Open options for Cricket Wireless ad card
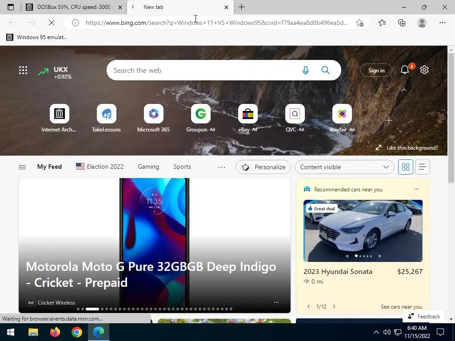Image resolution: width=455 pixels, height=341 pixels. pyautogui.click(x=276, y=302)
